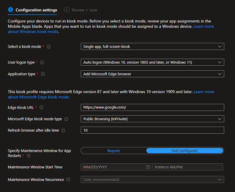The width and height of the screenshot is (235, 192).
Task: Show info tooltip for User logon type
Action: (42, 62)
